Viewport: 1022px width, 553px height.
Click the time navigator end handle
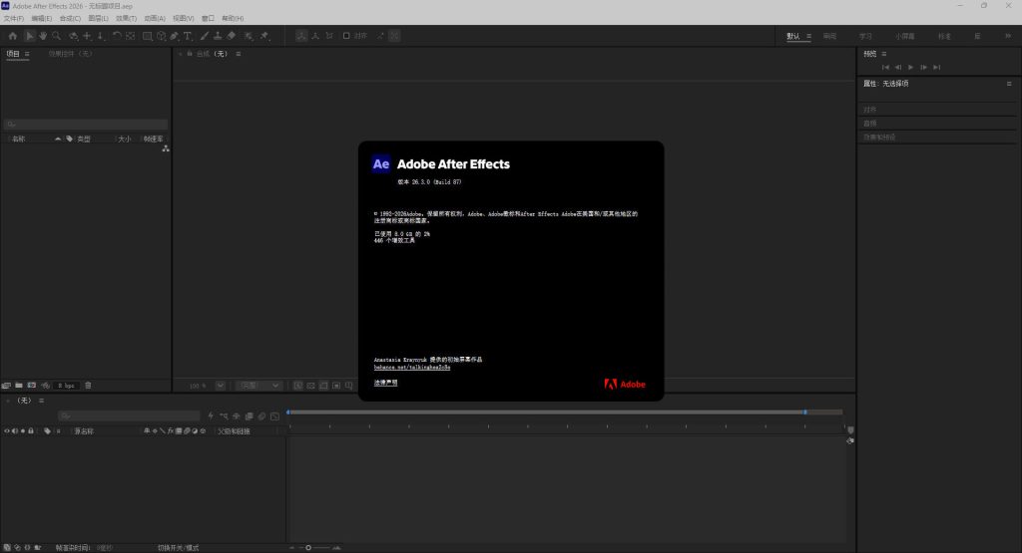(805, 412)
